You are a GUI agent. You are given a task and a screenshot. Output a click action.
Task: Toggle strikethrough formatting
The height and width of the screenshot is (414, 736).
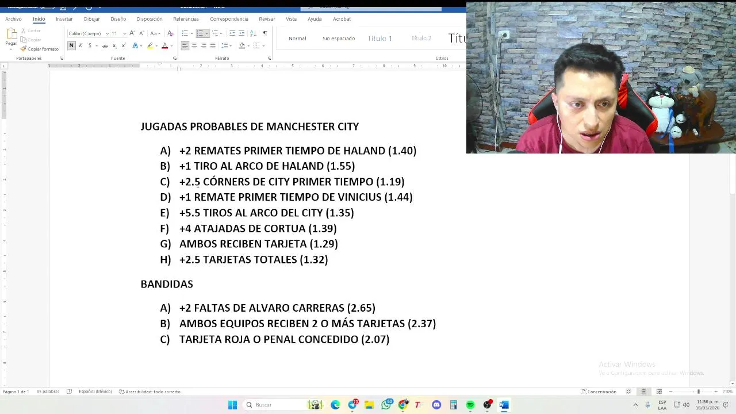coord(105,45)
